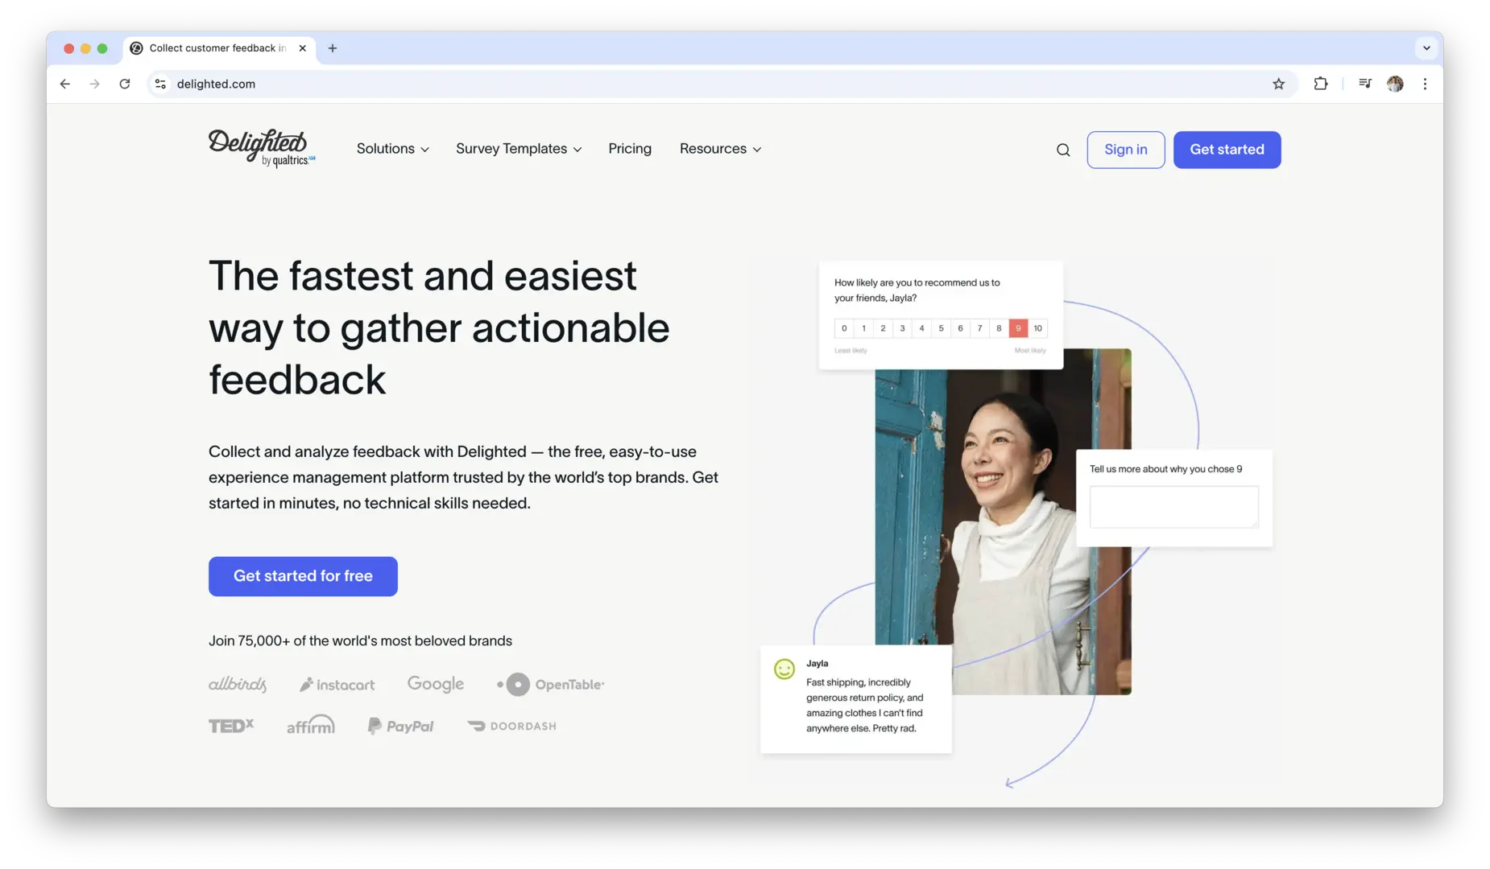Choose score 0 on the recommendation scale
Screen dimensions: 1490x869
point(844,328)
